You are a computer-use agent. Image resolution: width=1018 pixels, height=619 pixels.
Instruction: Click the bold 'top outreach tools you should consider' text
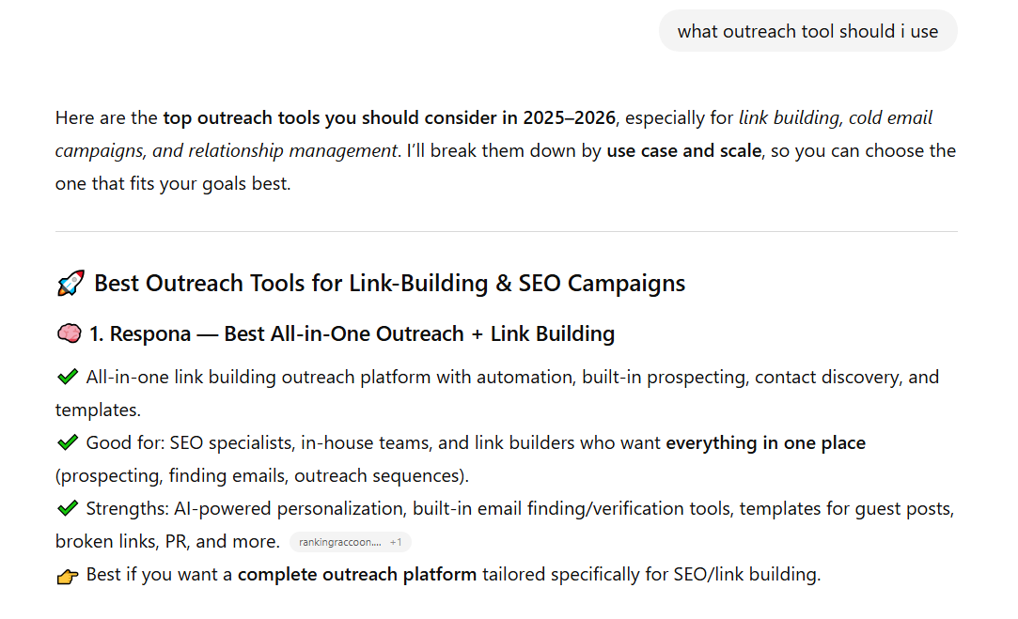[389, 118]
